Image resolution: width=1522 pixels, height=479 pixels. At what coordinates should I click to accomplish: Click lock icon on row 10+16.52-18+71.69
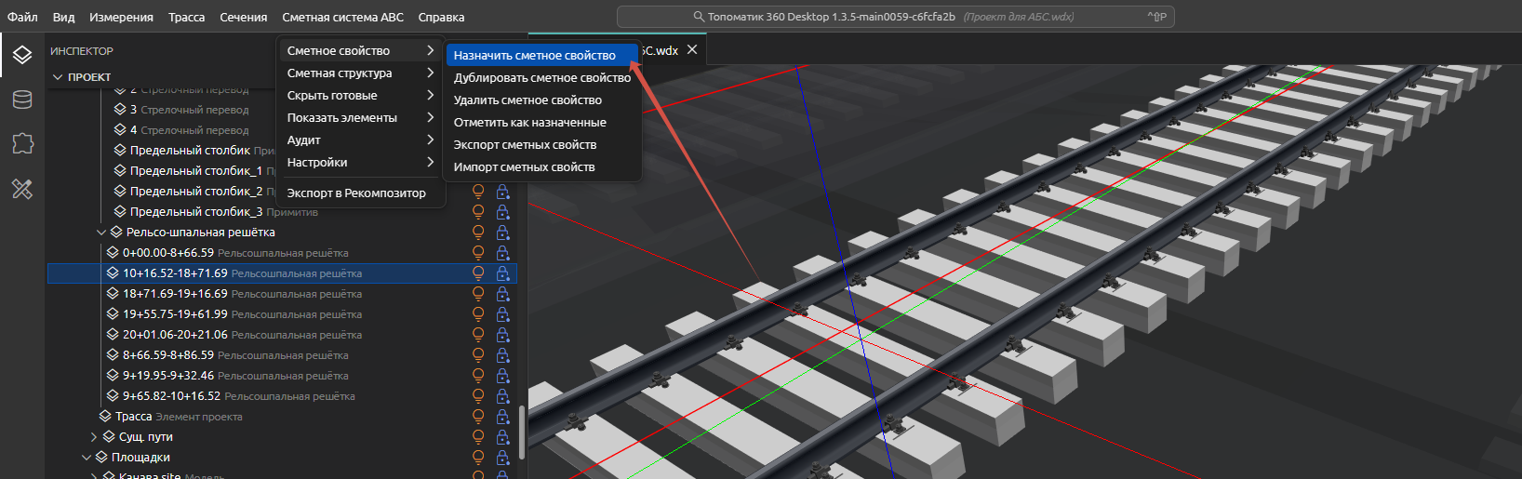(502, 273)
